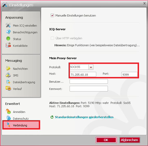Toggle the Über HTTP verbinden checkbox
This screenshot has height=146, width=148.
(52, 38)
